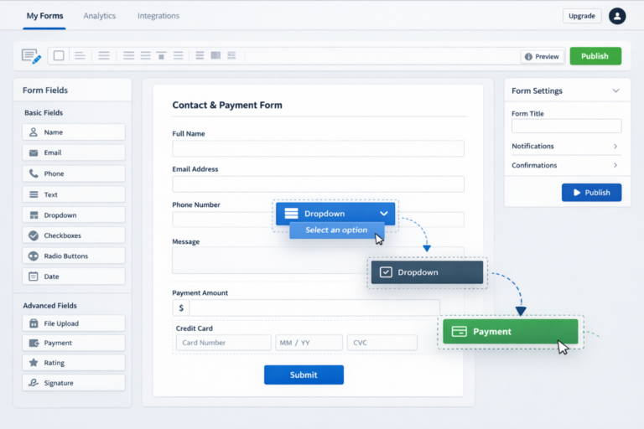Open the Analytics tab

point(100,16)
